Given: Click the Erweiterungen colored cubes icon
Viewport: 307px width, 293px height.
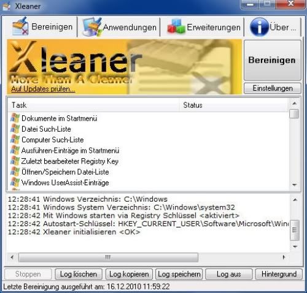Looking at the screenshot, I should (176, 26).
